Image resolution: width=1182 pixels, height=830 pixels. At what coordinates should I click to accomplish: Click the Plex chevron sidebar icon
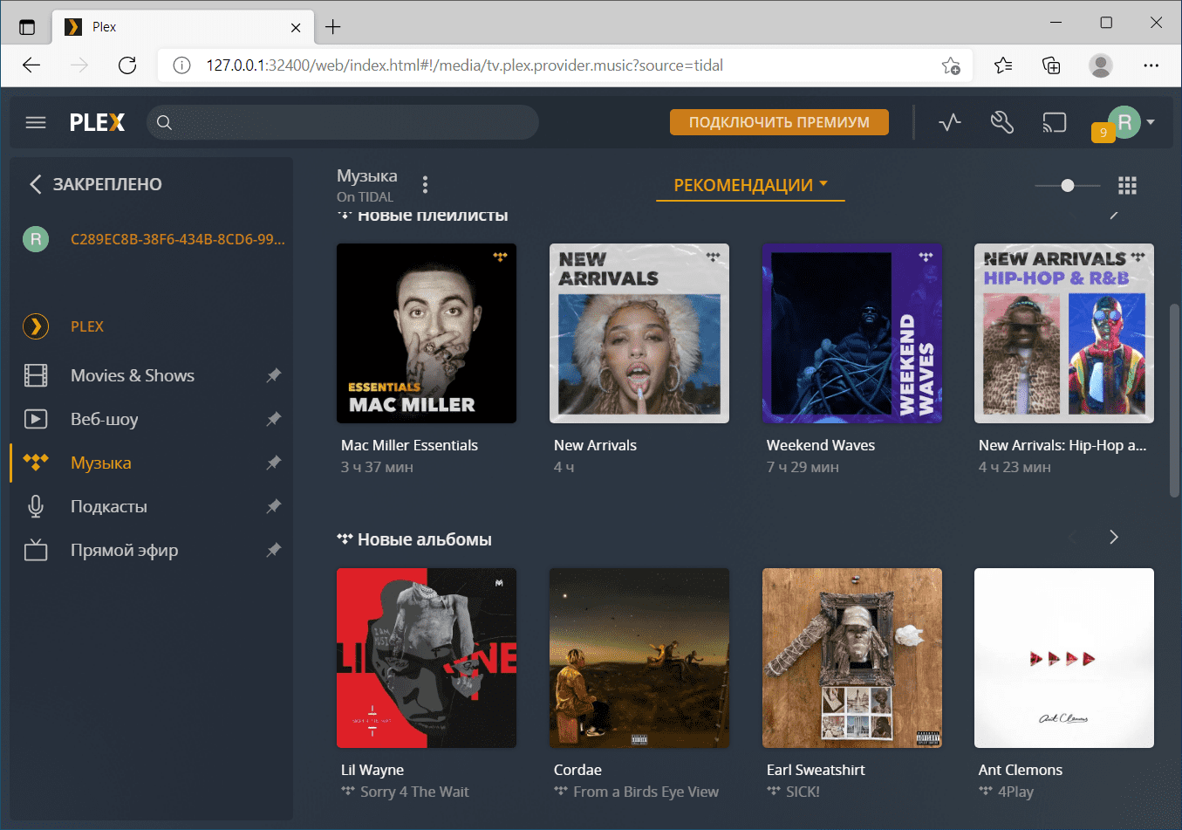tap(36, 326)
